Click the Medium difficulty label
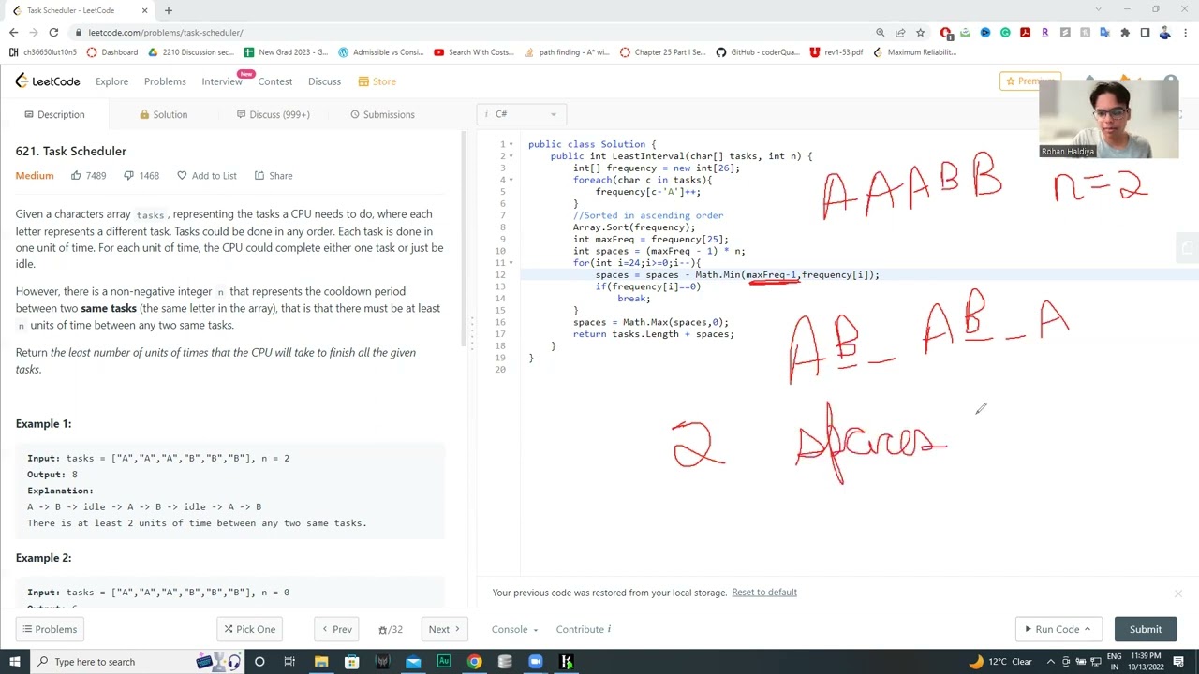 (35, 176)
